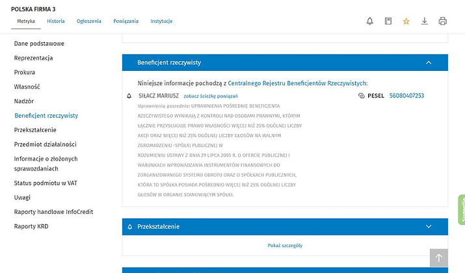Select Status podmiotu w VAT sidebar item
Screen dimensions: 465x273
pos(47,183)
